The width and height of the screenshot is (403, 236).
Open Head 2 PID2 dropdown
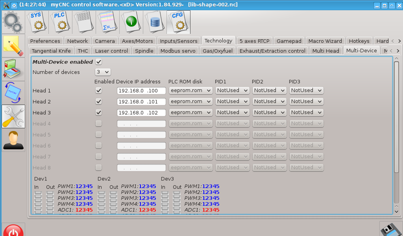pos(269,101)
